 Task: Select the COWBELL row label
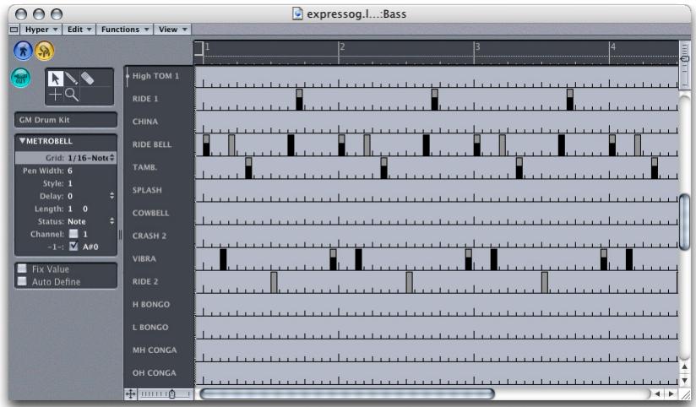(150, 213)
